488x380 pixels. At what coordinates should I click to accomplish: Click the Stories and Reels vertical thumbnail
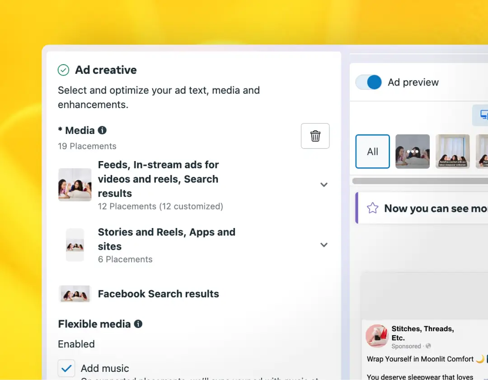pos(75,245)
